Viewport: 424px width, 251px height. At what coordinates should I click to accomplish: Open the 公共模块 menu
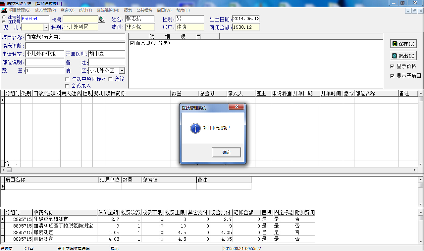pyautogui.click(x=144, y=10)
